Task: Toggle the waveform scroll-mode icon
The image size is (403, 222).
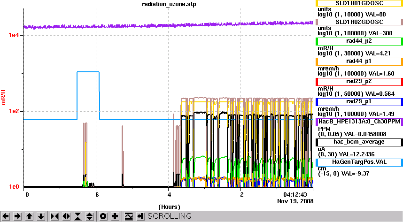Action: click(129, 216)
